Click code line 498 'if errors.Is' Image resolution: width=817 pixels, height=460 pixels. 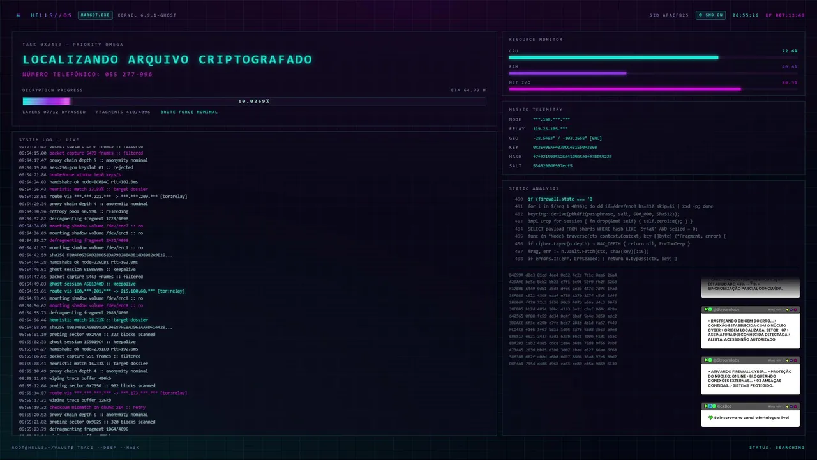click(602, 259)
